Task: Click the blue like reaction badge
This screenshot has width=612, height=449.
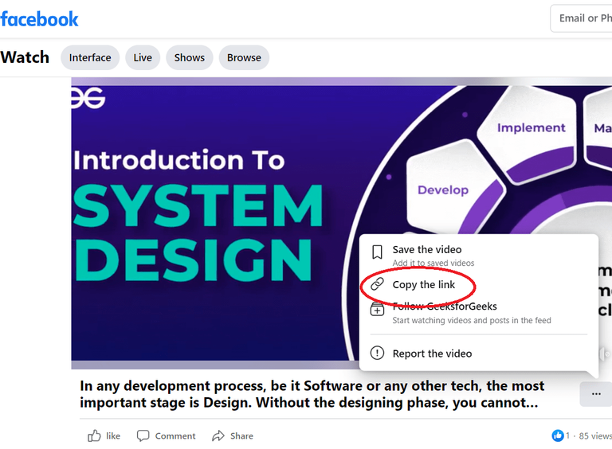Action: pos(558,435)
